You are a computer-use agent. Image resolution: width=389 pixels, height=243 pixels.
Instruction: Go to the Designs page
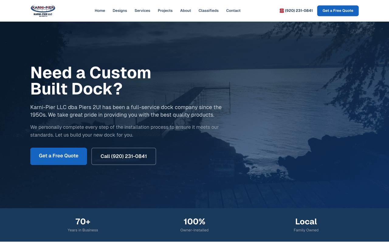click(x=120, y=11)
